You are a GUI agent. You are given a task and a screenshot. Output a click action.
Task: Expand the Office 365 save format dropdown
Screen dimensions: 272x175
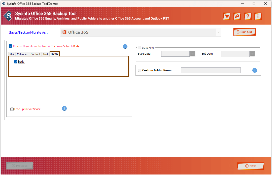click(218, 32)
